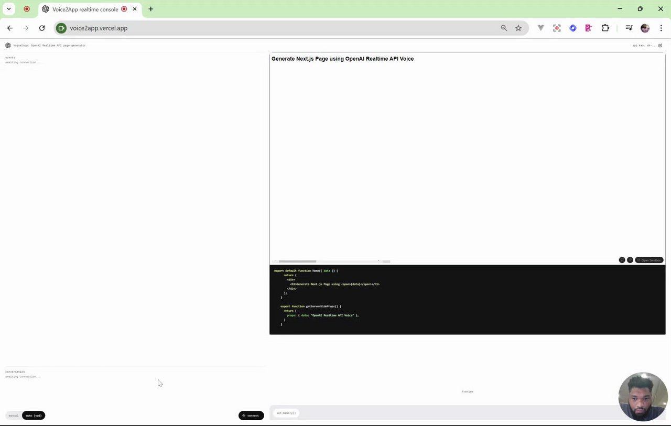The image size is (671, 426).
Task: Click the 'conversation' panel label
Action: click(x=15, y=372)
